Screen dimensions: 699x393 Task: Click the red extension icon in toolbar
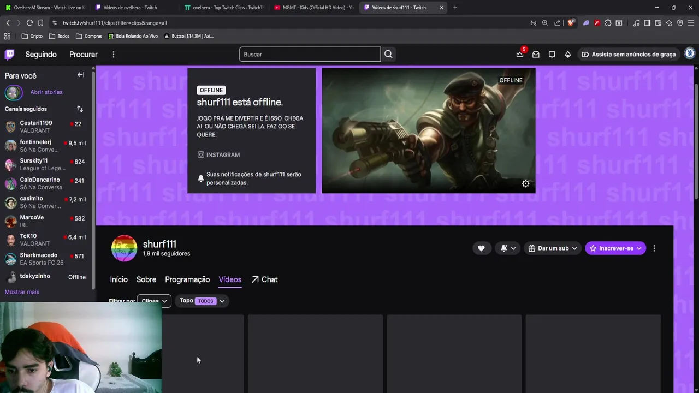pos(597,23)
